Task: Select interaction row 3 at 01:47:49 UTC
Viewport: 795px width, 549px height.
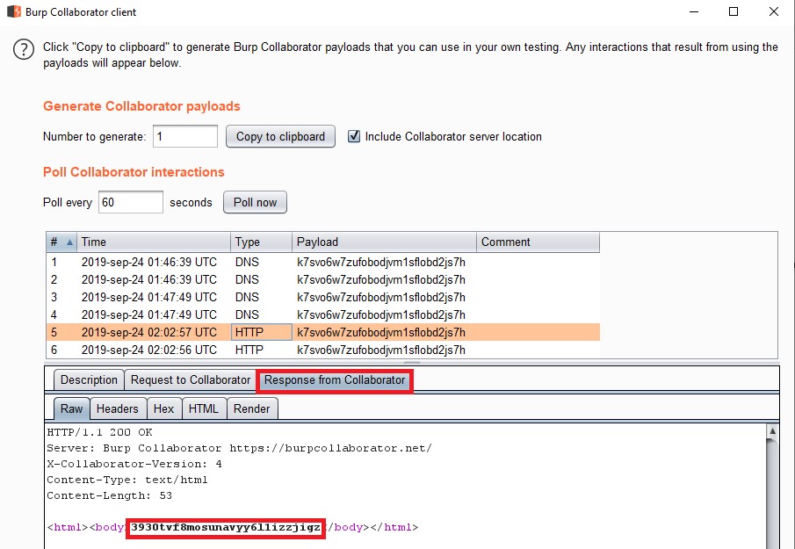Action: pyautogui.click(x=323, y=297)
